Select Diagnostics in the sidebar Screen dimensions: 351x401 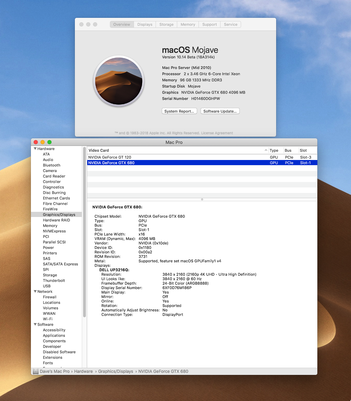[54, 187]
